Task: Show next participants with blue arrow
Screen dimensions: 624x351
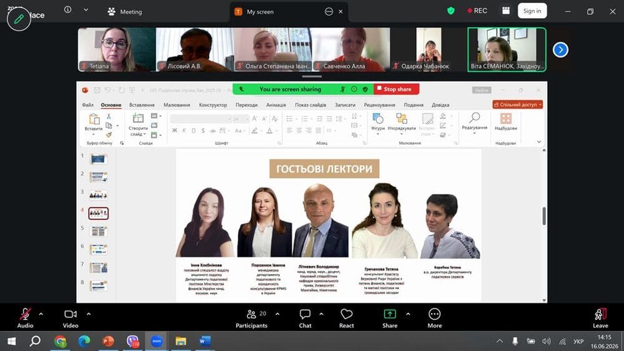Action: [560, 50]
